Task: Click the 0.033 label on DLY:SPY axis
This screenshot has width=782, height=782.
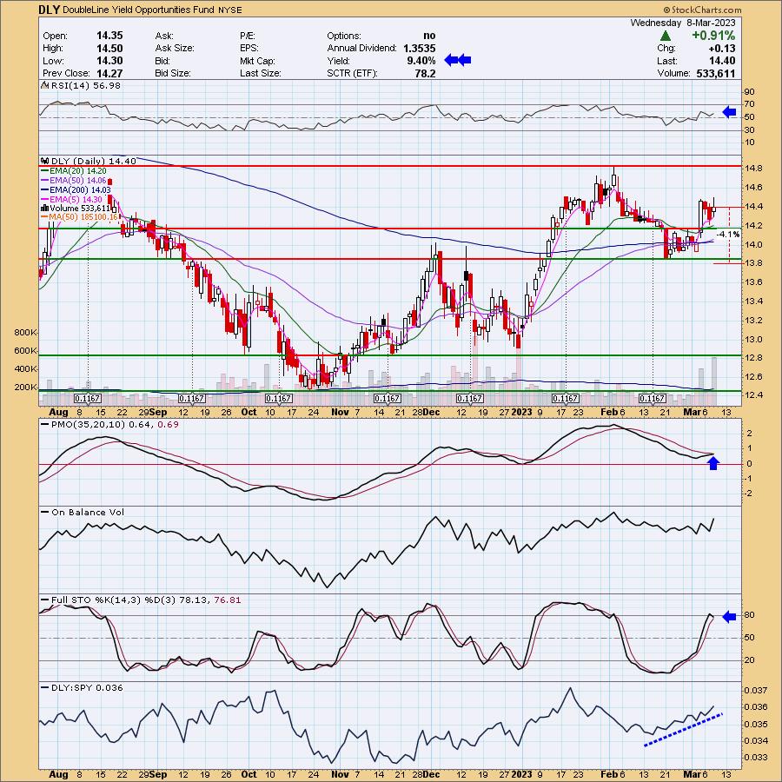Action: pyautogui.click(x=755, y=757)
